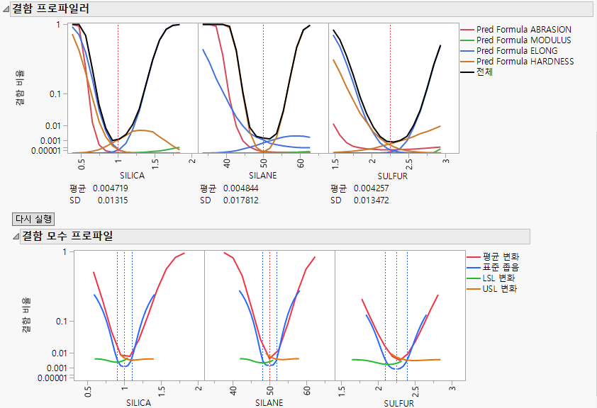This screenshot has height=408, width=597.
Task: Click the red line swatch for Pred Formula ABRASION
Action: pyautogui.click(x=467, y=30)
